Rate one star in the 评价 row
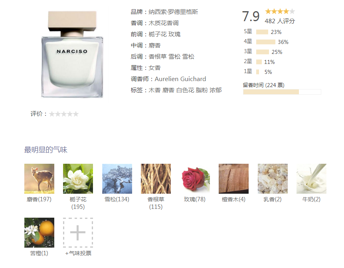 [x=52, y=114]
